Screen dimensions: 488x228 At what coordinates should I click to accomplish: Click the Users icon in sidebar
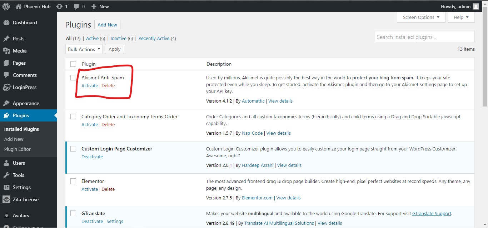[6, 163]
